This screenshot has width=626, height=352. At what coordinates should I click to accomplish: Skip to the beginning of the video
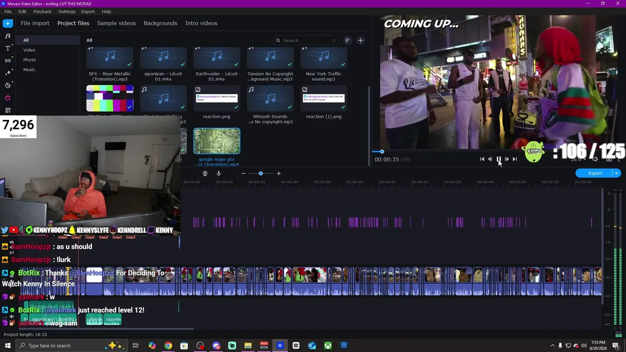(x=482, y=159)
